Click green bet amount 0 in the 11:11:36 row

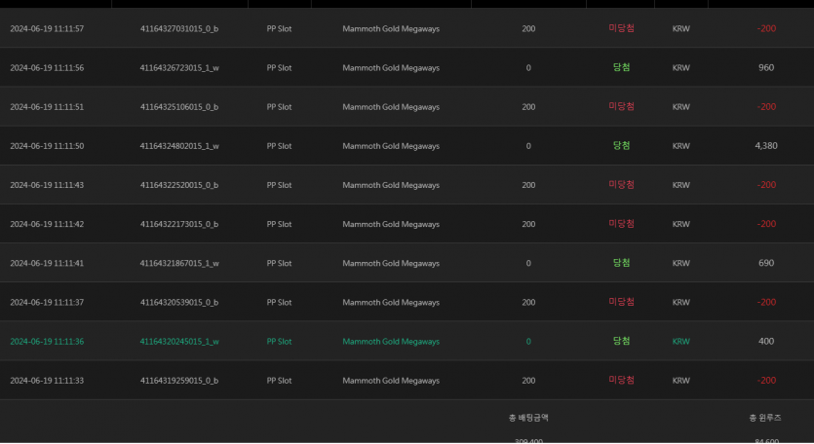[528, 342]
